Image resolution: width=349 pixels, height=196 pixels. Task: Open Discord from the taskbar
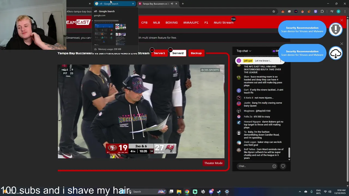tap(211, 192)
